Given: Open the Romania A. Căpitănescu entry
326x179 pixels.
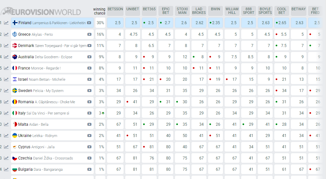Looking at the screenshot, I should (x=52, y=102).
